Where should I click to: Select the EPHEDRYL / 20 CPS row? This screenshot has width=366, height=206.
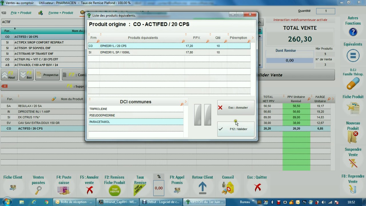tap(169, 46)
